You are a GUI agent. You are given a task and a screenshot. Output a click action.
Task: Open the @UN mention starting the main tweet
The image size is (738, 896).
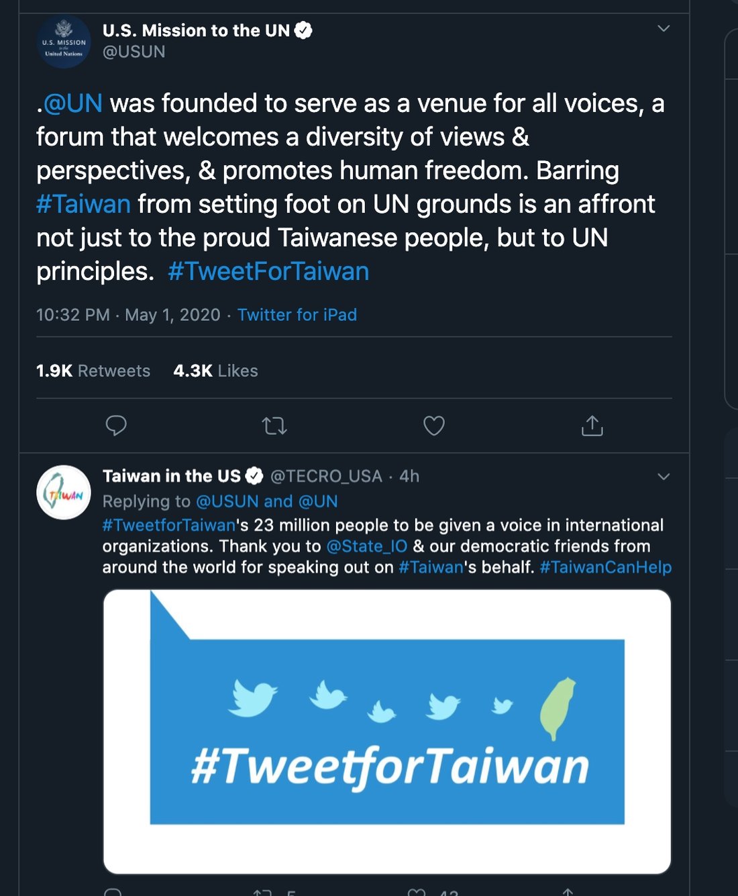(x=73, y=103)
